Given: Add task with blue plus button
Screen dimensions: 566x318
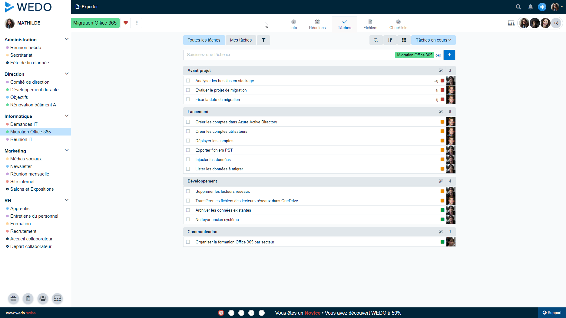Looking at the screenshot, I should [x=449, y=55].
